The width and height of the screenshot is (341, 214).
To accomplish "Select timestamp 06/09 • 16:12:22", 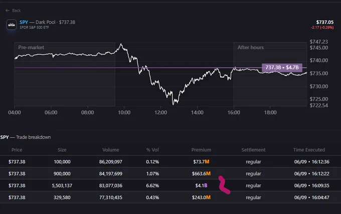I will pos(311,174).
